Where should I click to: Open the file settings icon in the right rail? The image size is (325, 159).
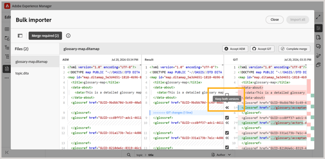click(x=318, y=37)
